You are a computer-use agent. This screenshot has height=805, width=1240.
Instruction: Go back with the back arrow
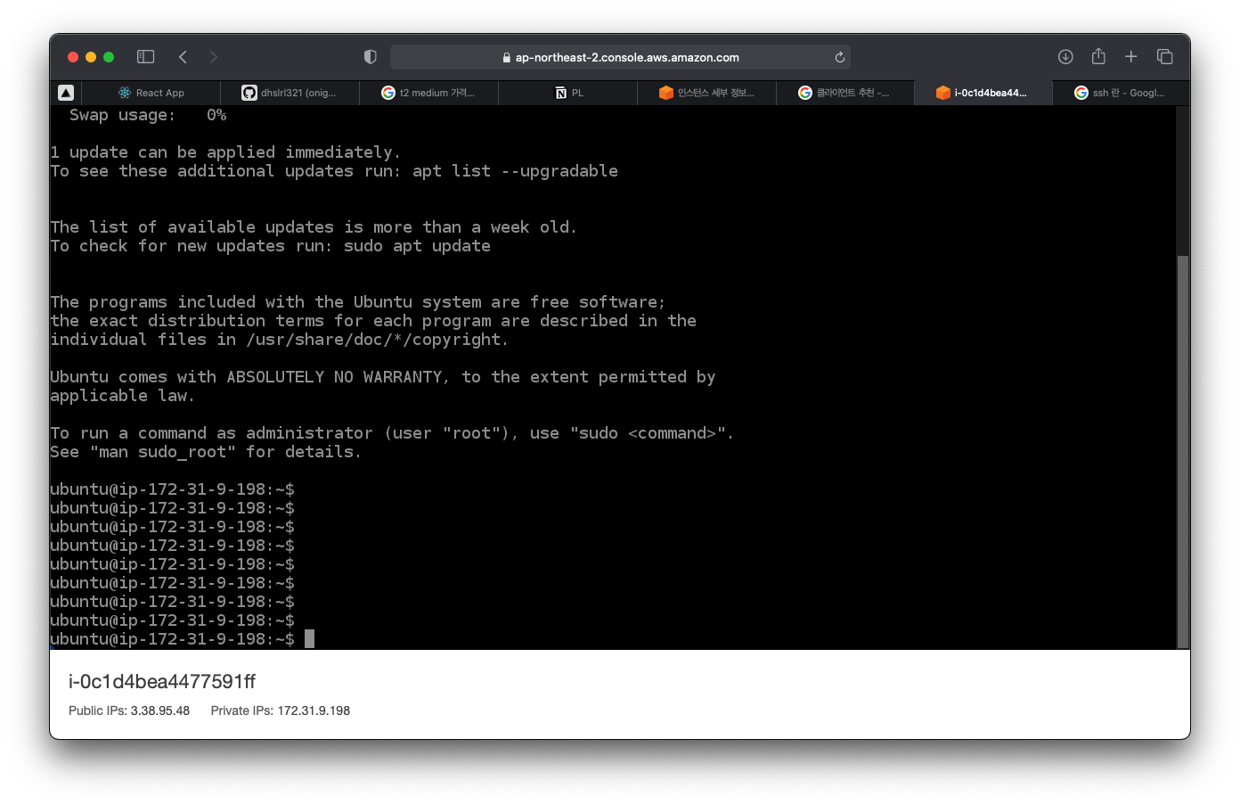click(x=183, y=57)
